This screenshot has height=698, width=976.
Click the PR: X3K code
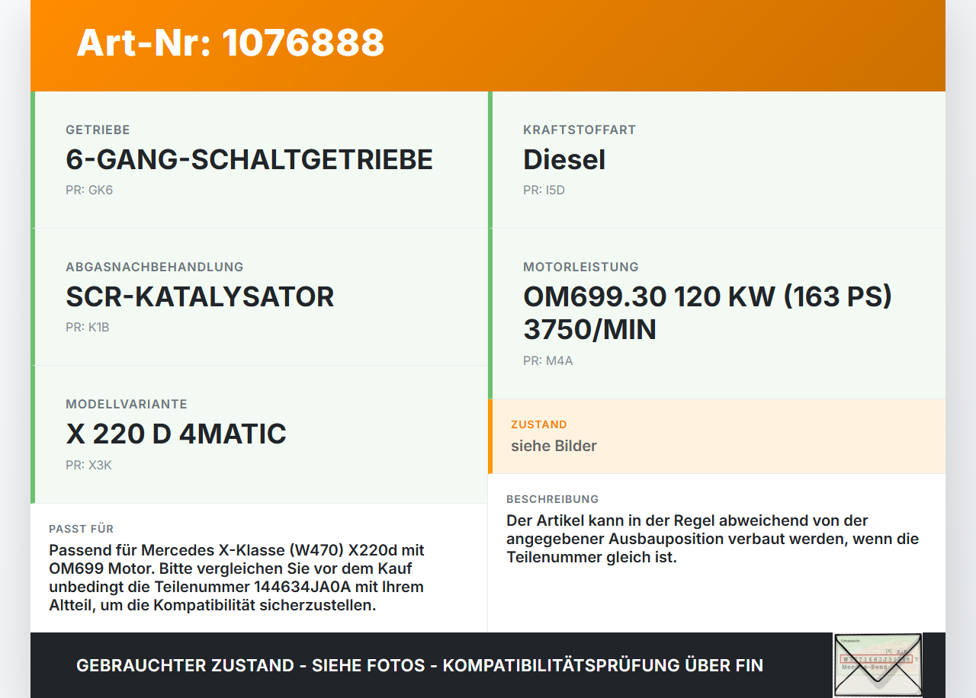click(x=88, y=465)
